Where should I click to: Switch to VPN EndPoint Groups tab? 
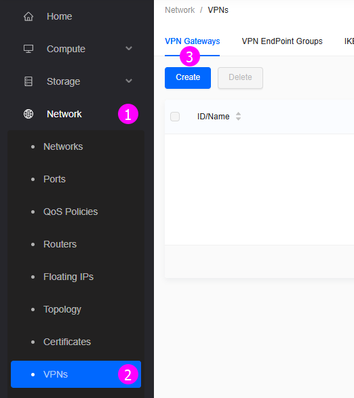(282, 41)
